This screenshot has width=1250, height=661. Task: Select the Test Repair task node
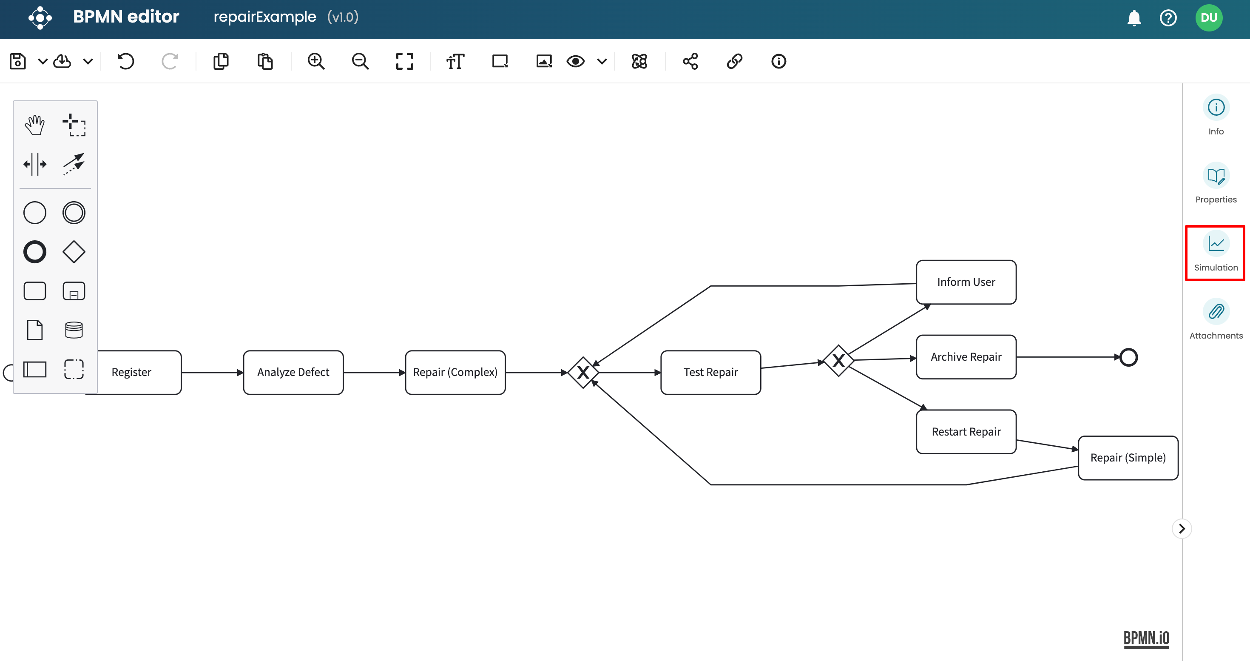click(x=710, y=372)
